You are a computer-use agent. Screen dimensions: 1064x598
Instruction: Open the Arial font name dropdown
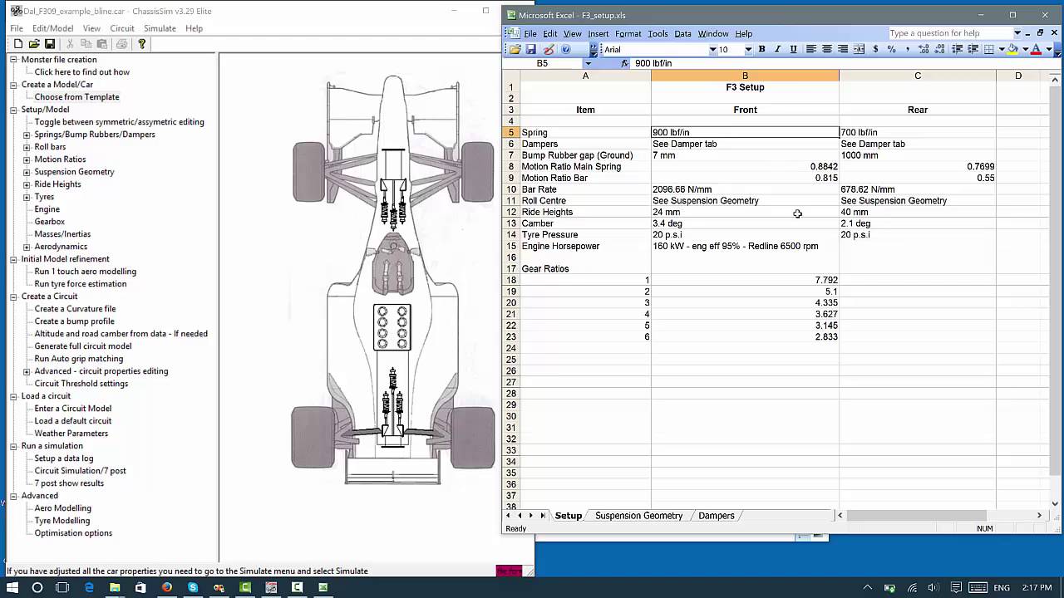coord(712,50)
